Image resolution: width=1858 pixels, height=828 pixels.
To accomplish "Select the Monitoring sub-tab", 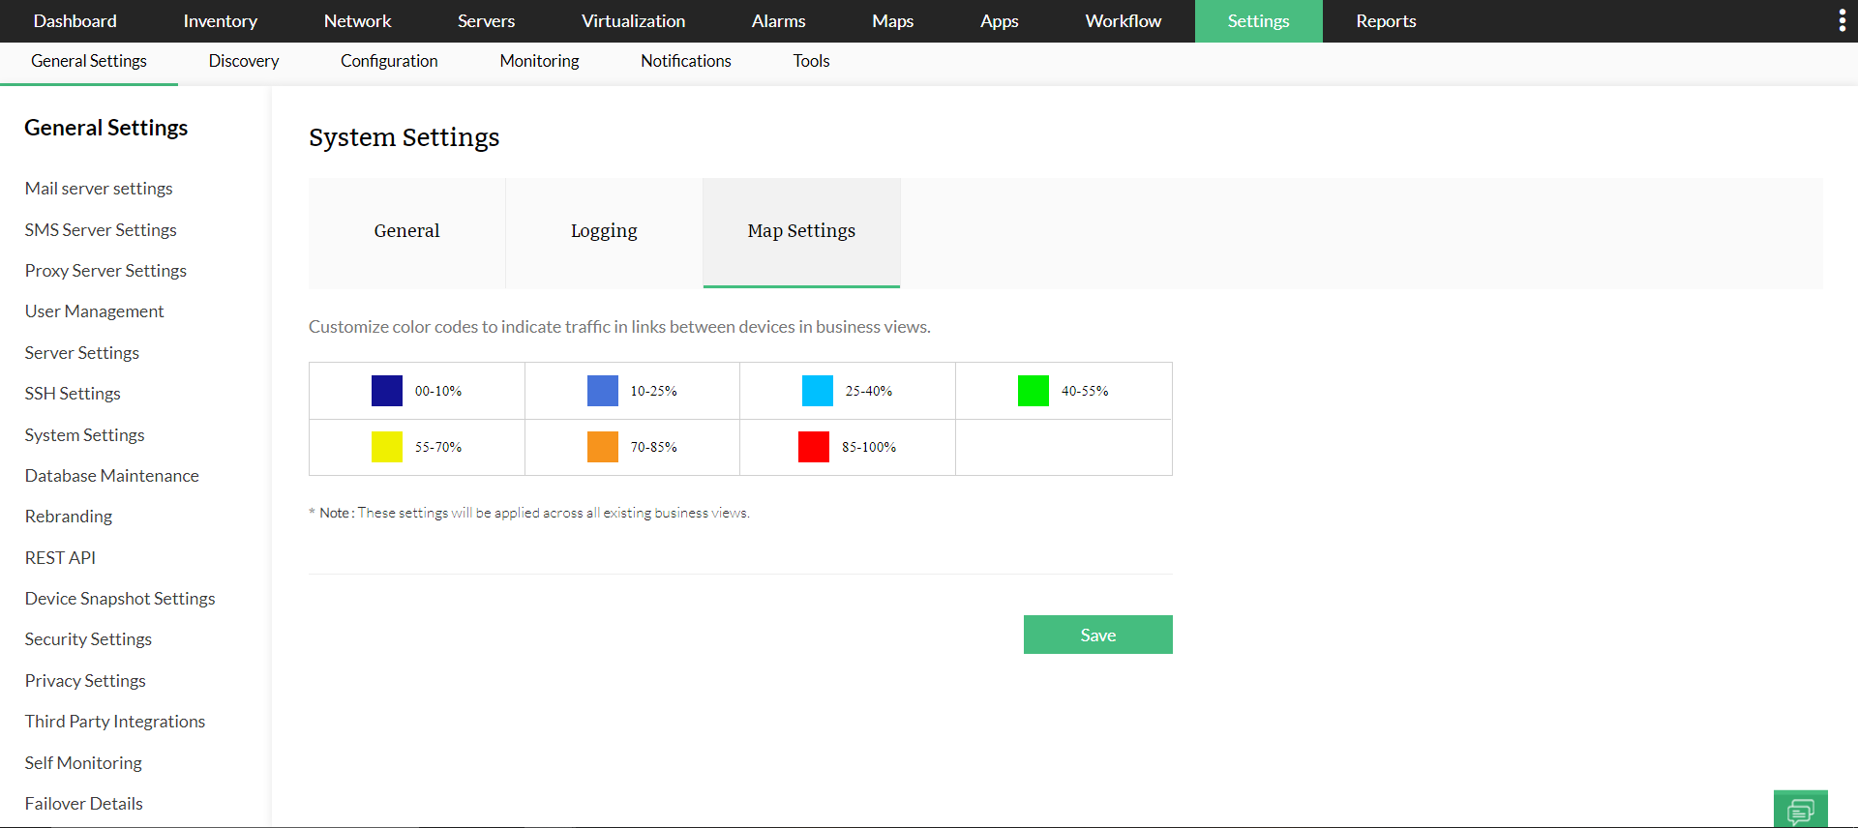I will 539,61.
